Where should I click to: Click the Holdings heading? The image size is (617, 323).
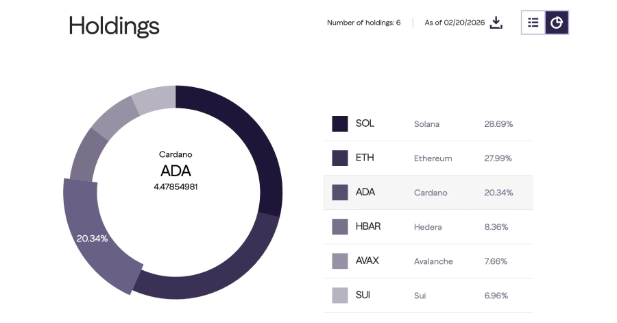click(114, 26)
